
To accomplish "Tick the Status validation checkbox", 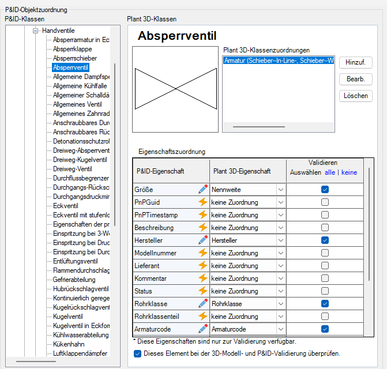I will [325, 291].
